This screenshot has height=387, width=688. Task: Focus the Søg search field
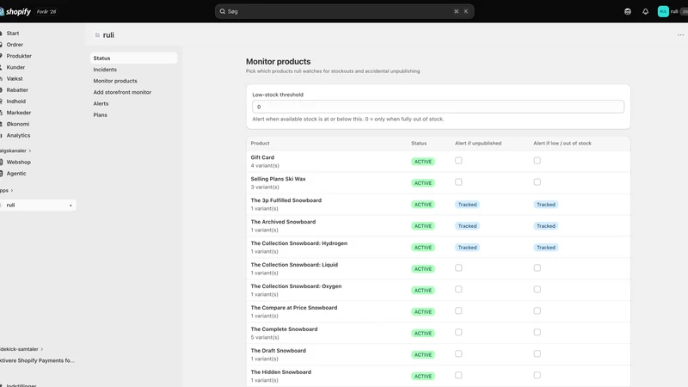[x=344, y=11]
